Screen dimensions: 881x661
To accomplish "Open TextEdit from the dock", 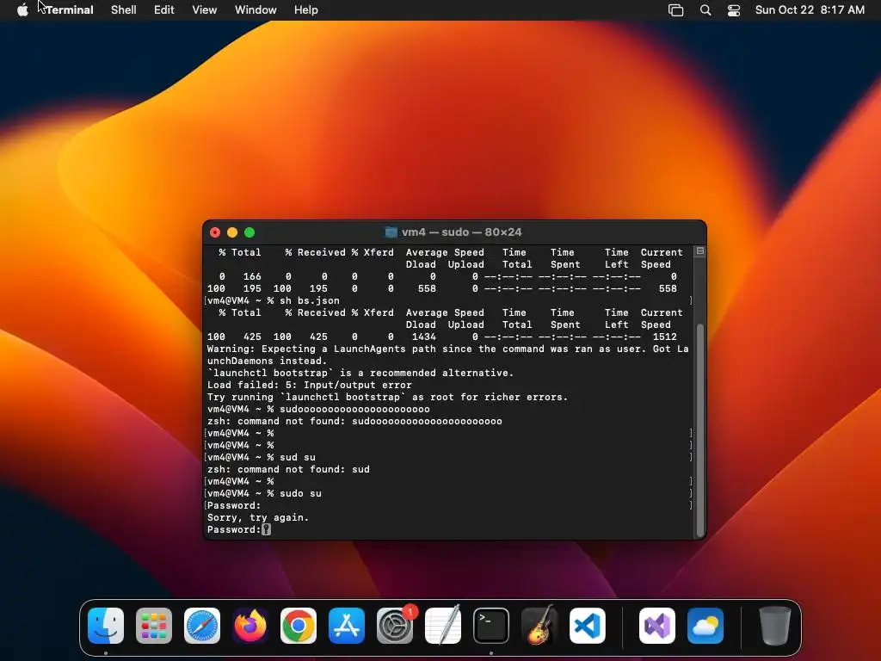I will click(443, 626).
